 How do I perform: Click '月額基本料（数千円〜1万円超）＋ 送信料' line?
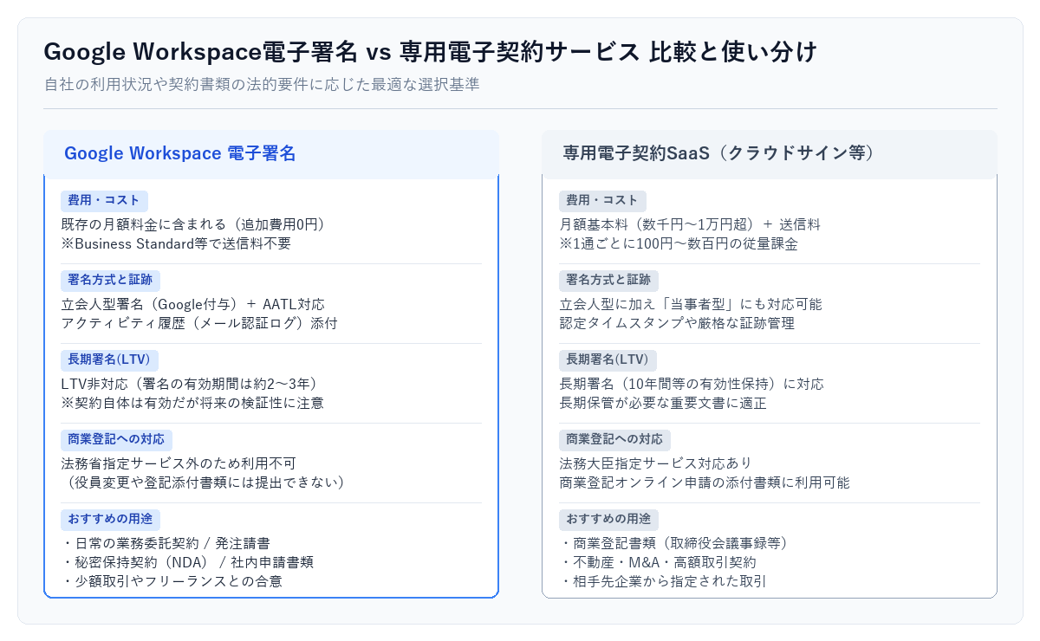pyautogui.click(x=690, y=224)
